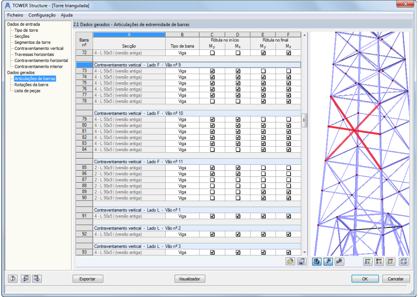Set view along the X axis

click(x=368, y=261)
